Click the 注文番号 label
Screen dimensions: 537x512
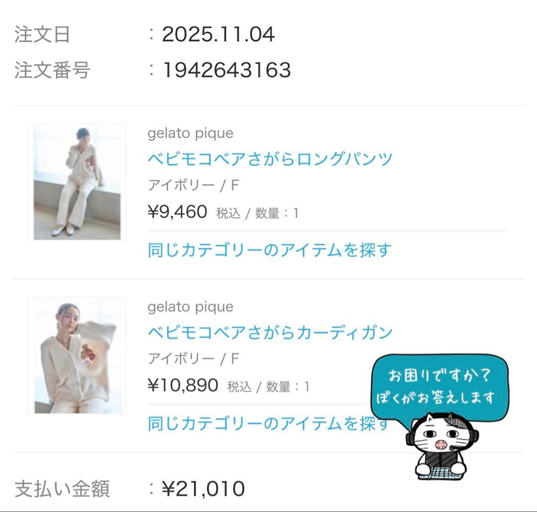[x=52, y=70]
